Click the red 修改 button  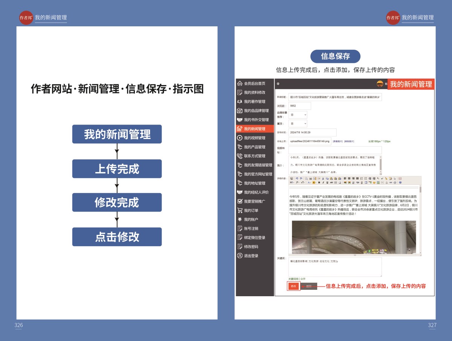point(293,286)
